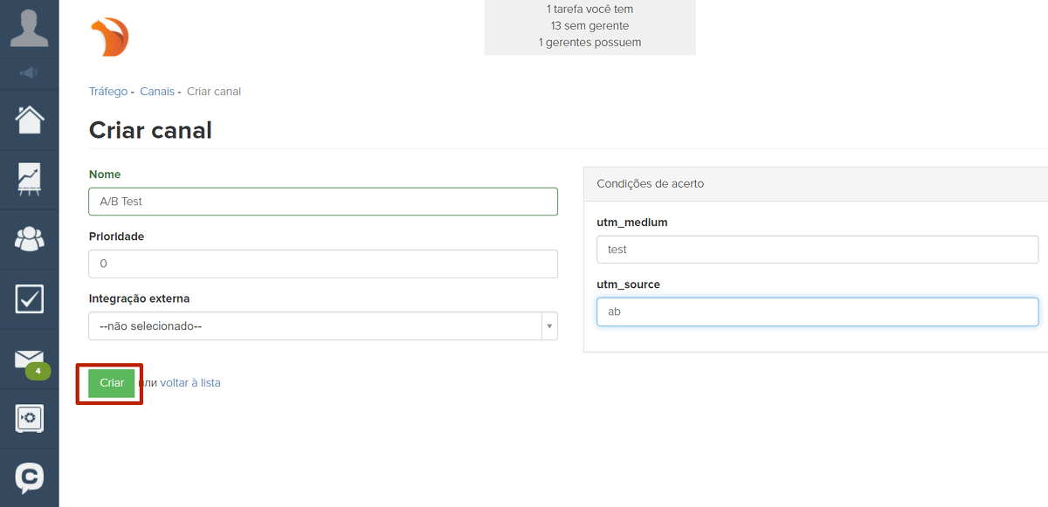Click the orange squirrel logo
The width and height of the screenshot is (1048, 507).
(x=109, y=38)
